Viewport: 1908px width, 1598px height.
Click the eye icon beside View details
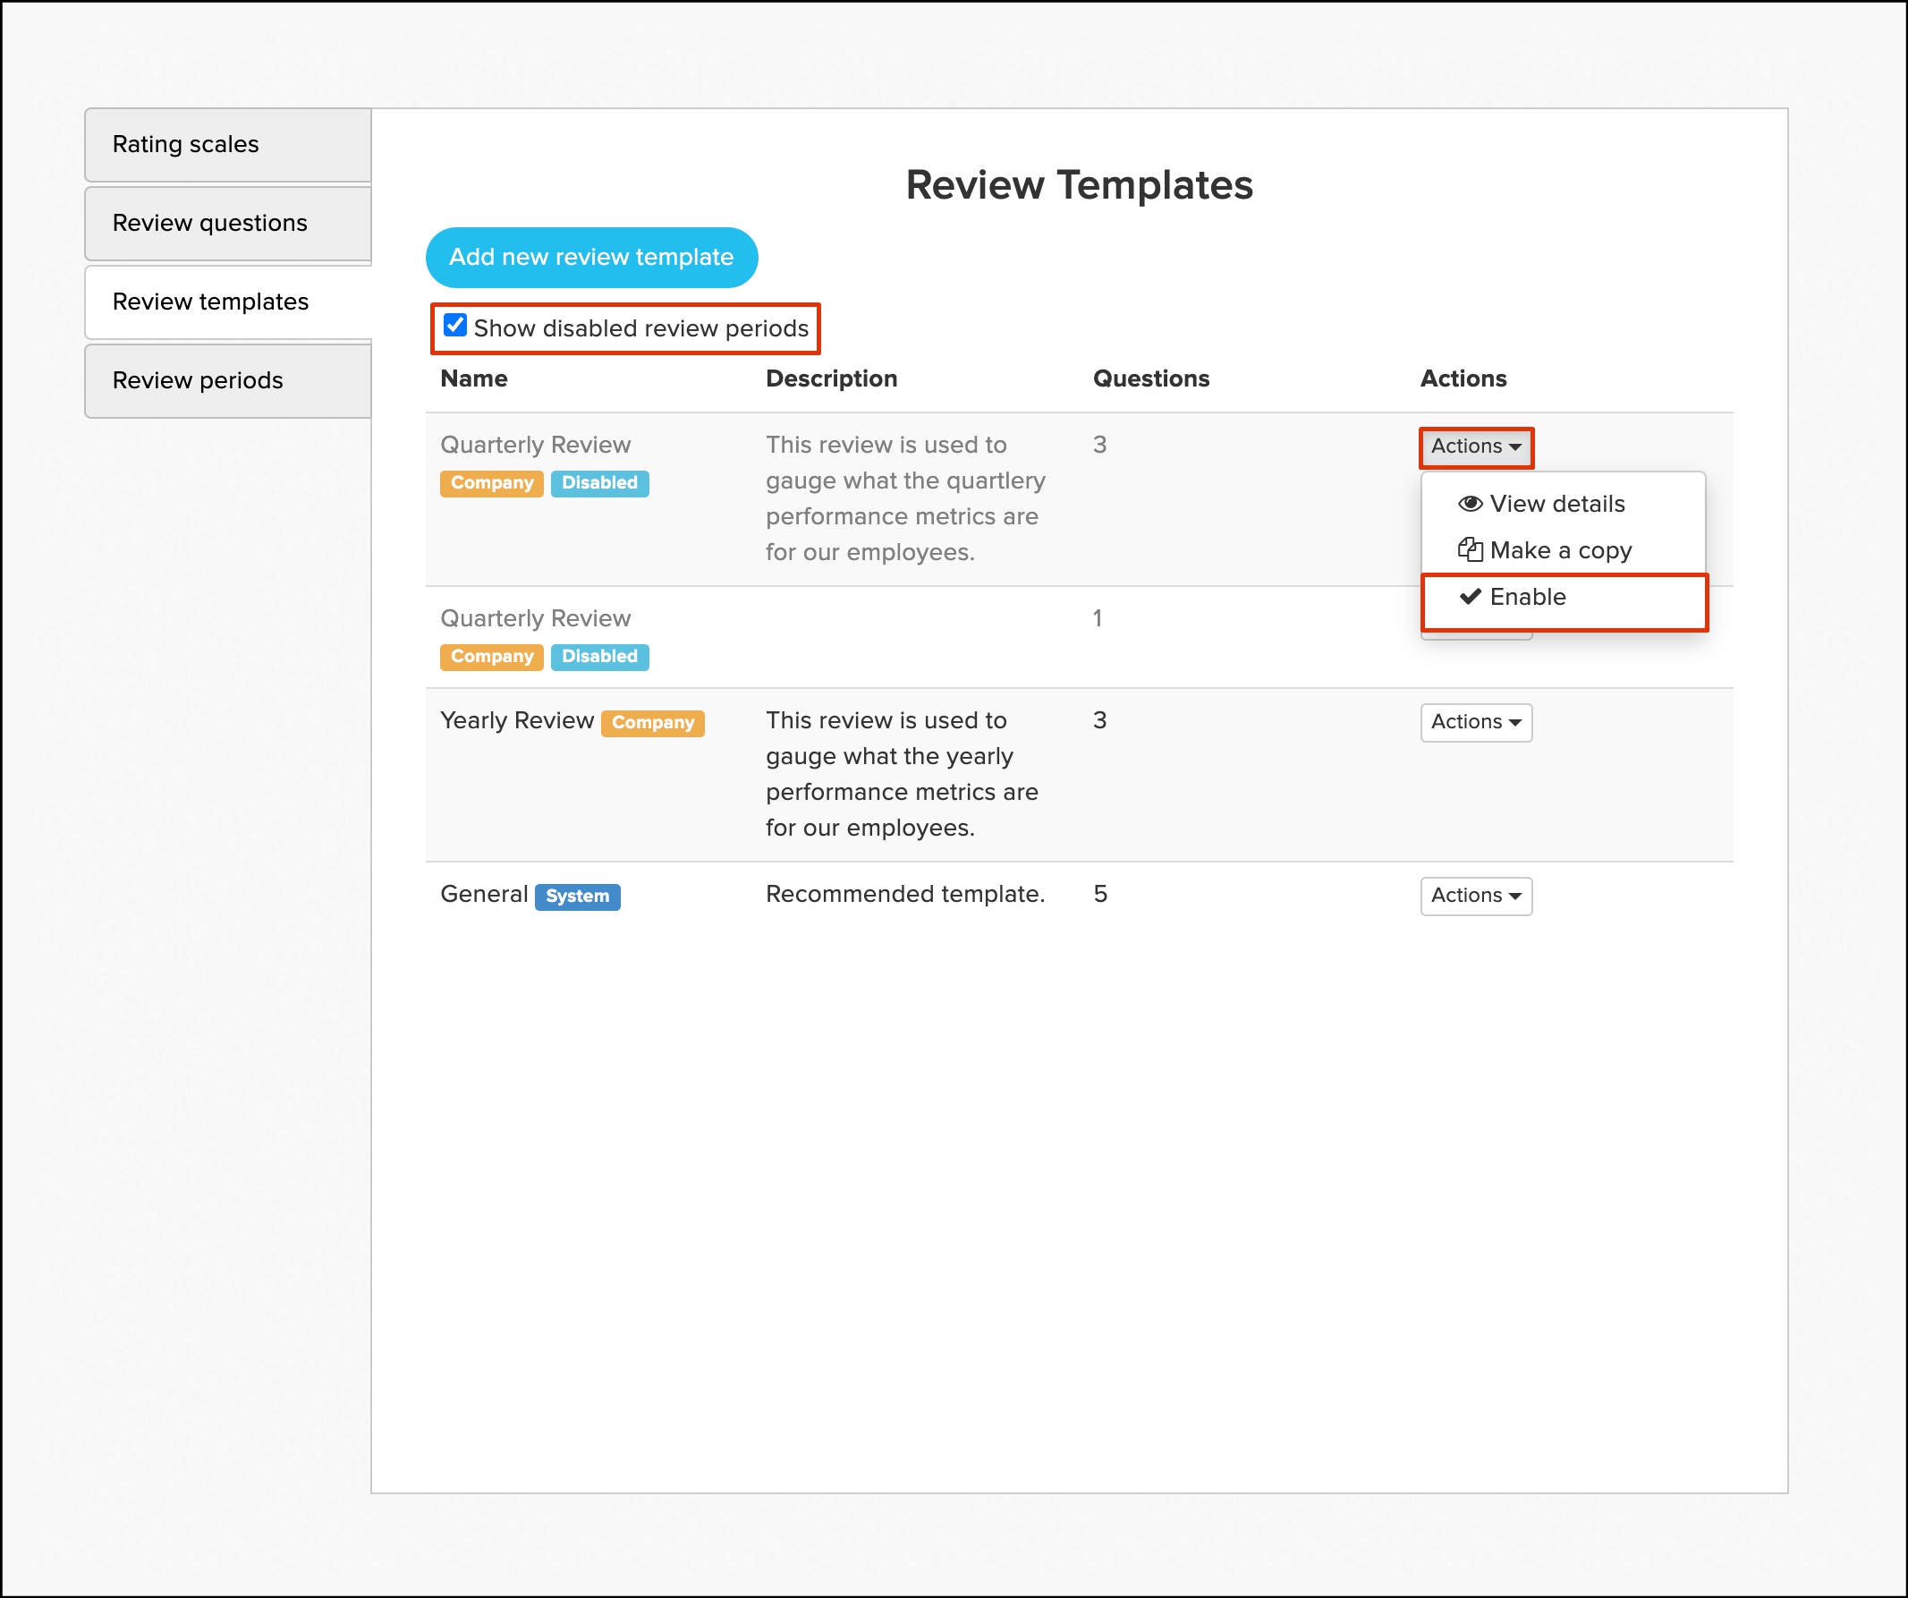[1469, 504]
